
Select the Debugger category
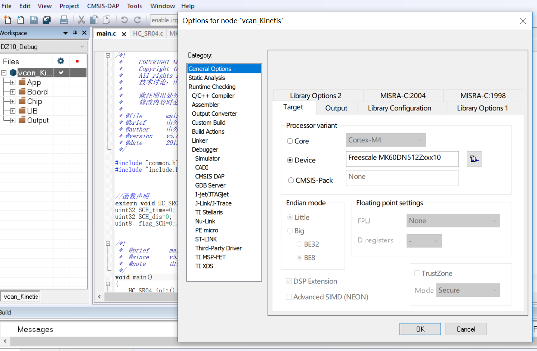click(x=205, y=149)
